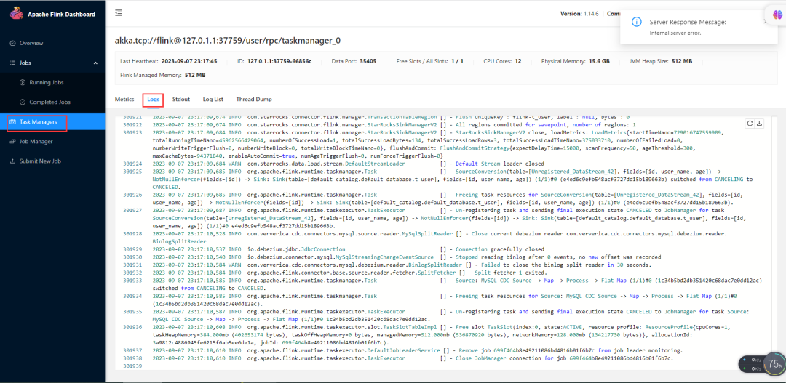Click the empty last log line 301939
Image resolution: width=786 pixels, height=383 pixels.
click(132, 366)
